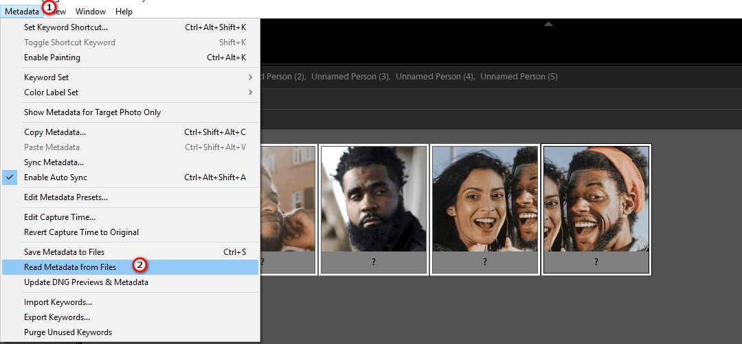The image size is (742, 344).
Task: Click Unnamed Person (3) keyword link
Action: pos(350,77)
